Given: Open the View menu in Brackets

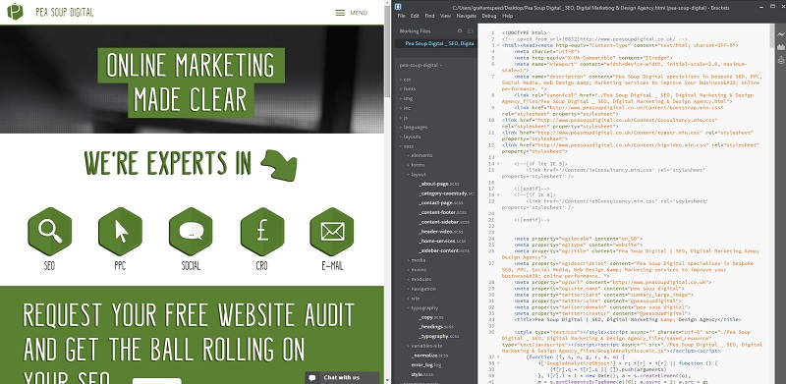Looking at the screenshot, I should pos(445,16).
